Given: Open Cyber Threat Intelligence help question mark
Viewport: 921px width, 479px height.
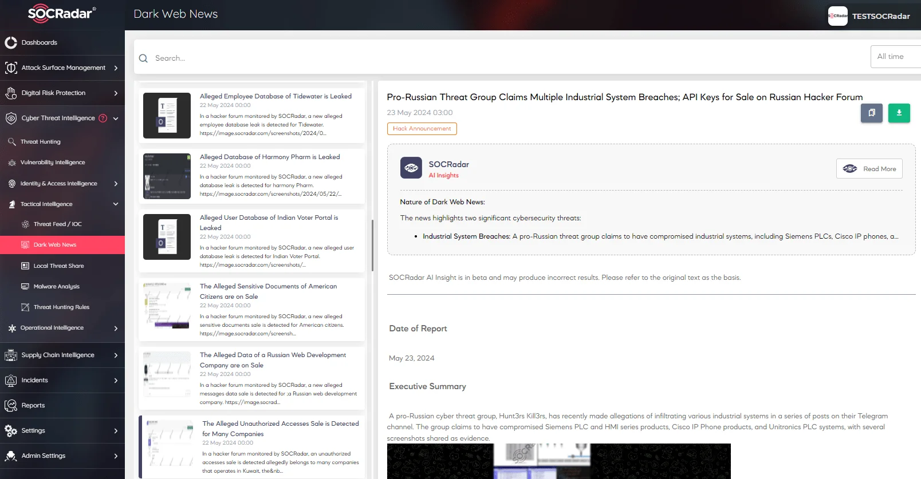Looking at the screenshot, I should 103,118.
